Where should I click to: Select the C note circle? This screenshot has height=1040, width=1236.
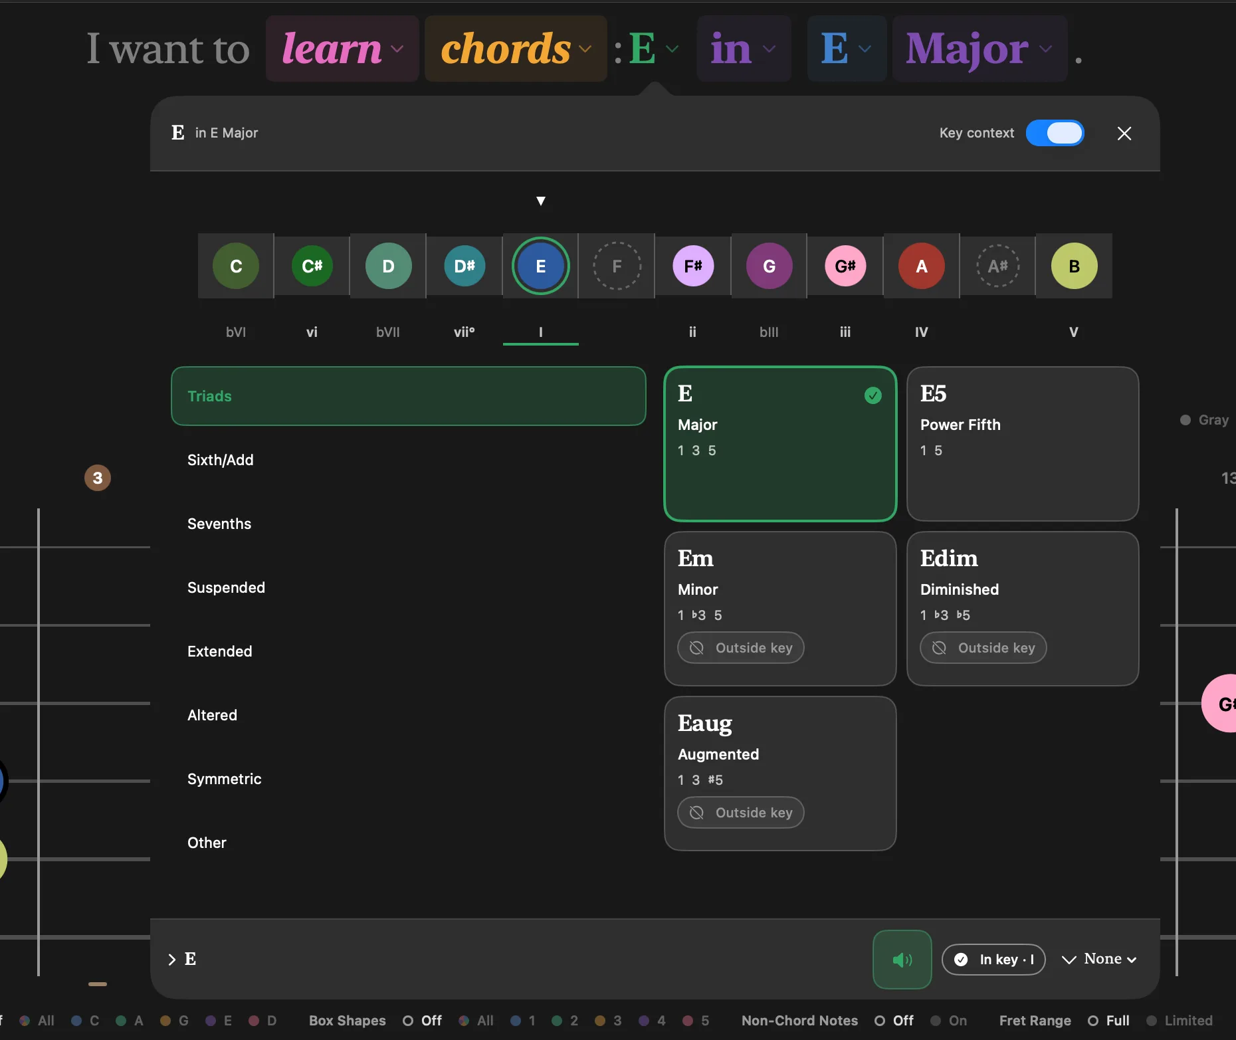(236, 266)
